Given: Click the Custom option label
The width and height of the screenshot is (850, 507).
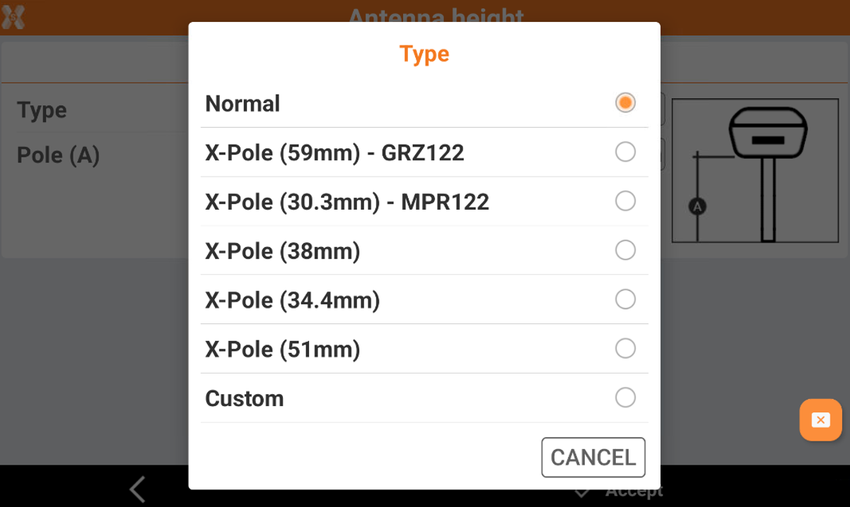Looking at the screenshot, I should click(244, 399).
